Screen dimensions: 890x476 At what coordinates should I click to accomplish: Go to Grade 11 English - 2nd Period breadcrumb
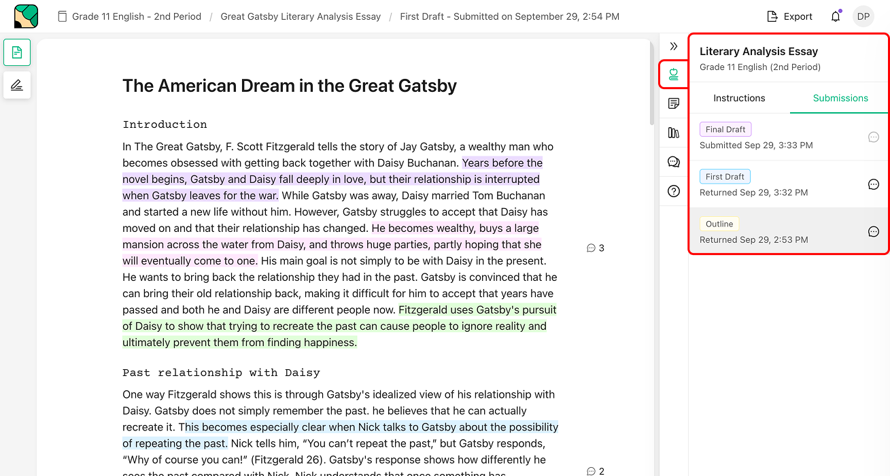[x=130, y=16]
